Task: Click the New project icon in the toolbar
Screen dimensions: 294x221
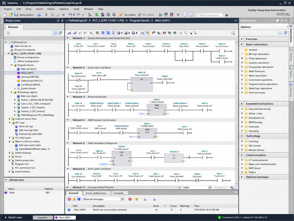Action: pyautogui.click(x=5, y=15)
